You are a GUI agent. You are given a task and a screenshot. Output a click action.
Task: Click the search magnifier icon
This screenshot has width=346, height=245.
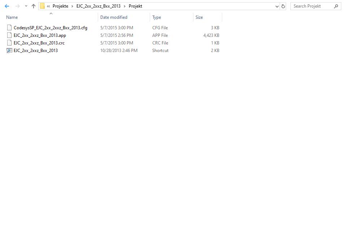pyautogui.click(x=336, y=6)
